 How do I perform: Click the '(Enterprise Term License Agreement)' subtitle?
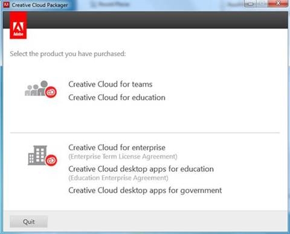(x=123, y=157)
